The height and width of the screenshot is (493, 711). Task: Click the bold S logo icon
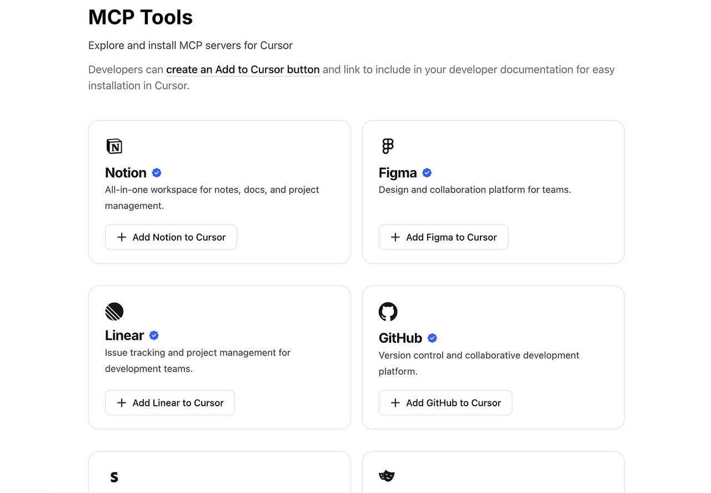coord(114,477)
